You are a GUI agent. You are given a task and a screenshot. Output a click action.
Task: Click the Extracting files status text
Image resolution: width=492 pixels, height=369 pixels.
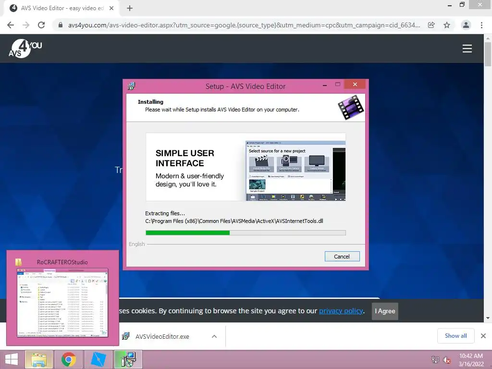[165, 213]
